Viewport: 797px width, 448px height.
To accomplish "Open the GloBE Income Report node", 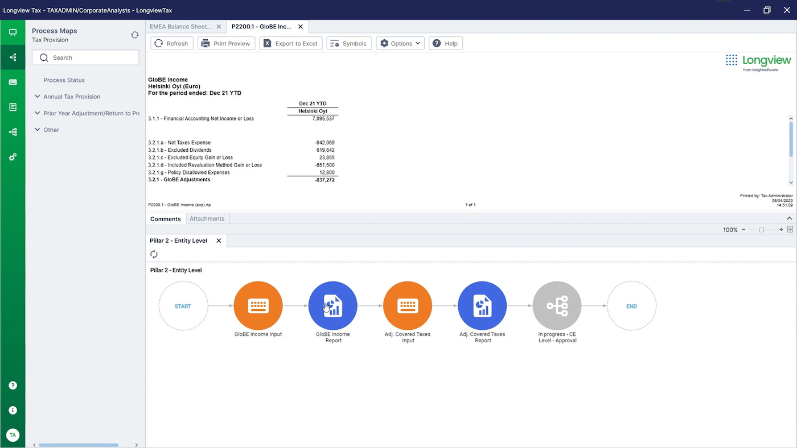I will click(333, 306).
